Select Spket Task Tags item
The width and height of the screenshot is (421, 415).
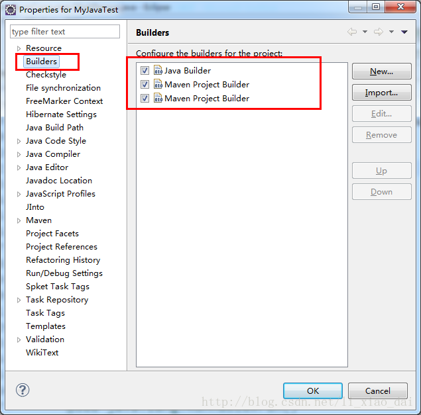click(x=58, y=287)
